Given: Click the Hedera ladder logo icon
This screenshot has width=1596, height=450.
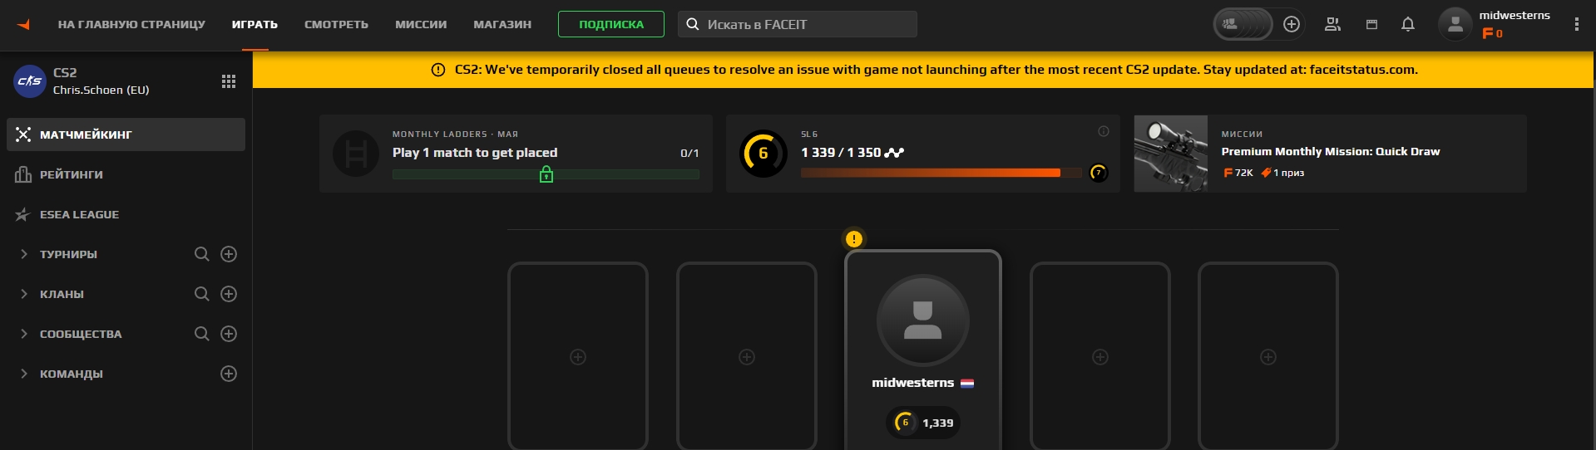Looking at the screenshot, I should pyautogui.click(x=356, y=154).
